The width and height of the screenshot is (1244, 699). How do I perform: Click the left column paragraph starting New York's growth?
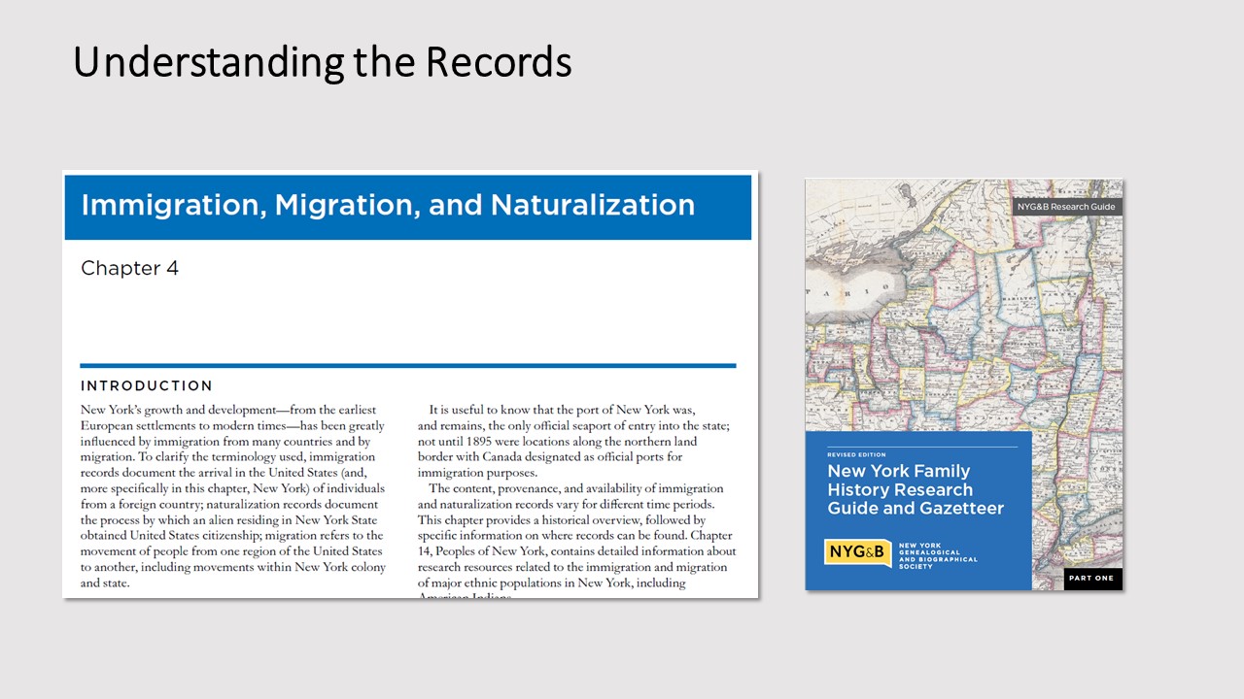click(233, 496)
